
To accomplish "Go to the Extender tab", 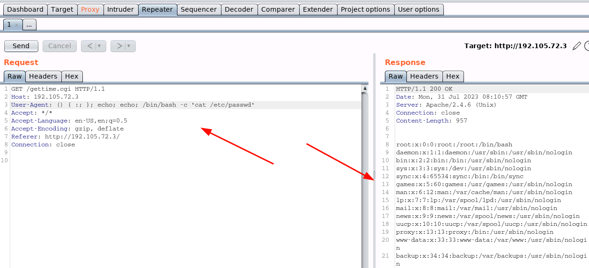I will click(x=318, y=9).
